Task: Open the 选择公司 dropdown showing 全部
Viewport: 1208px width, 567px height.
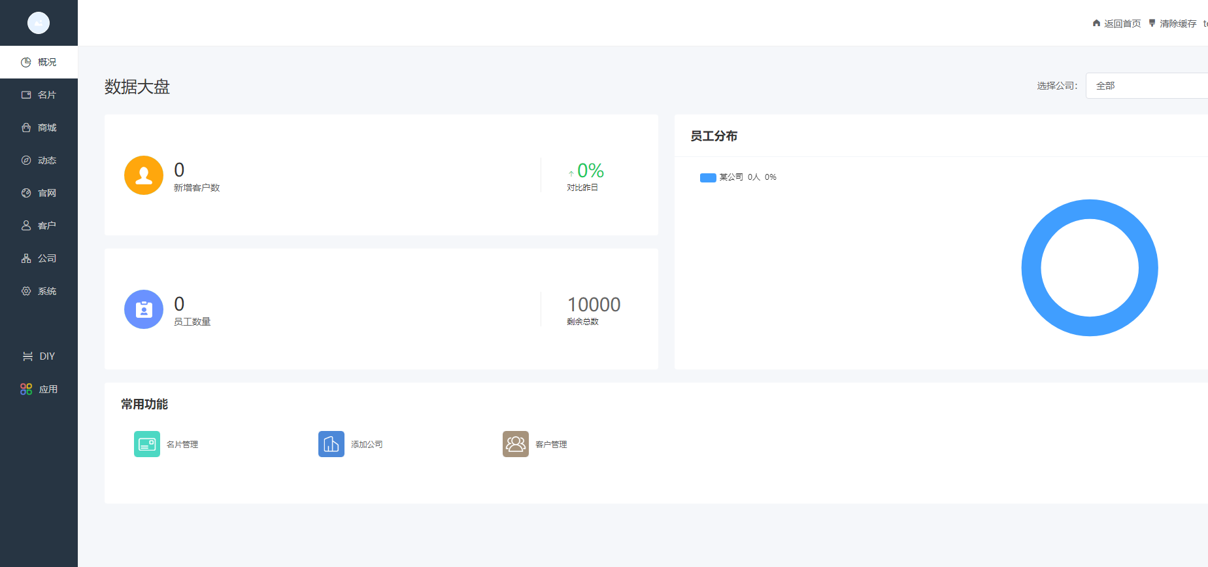Action: point(1147,86)
